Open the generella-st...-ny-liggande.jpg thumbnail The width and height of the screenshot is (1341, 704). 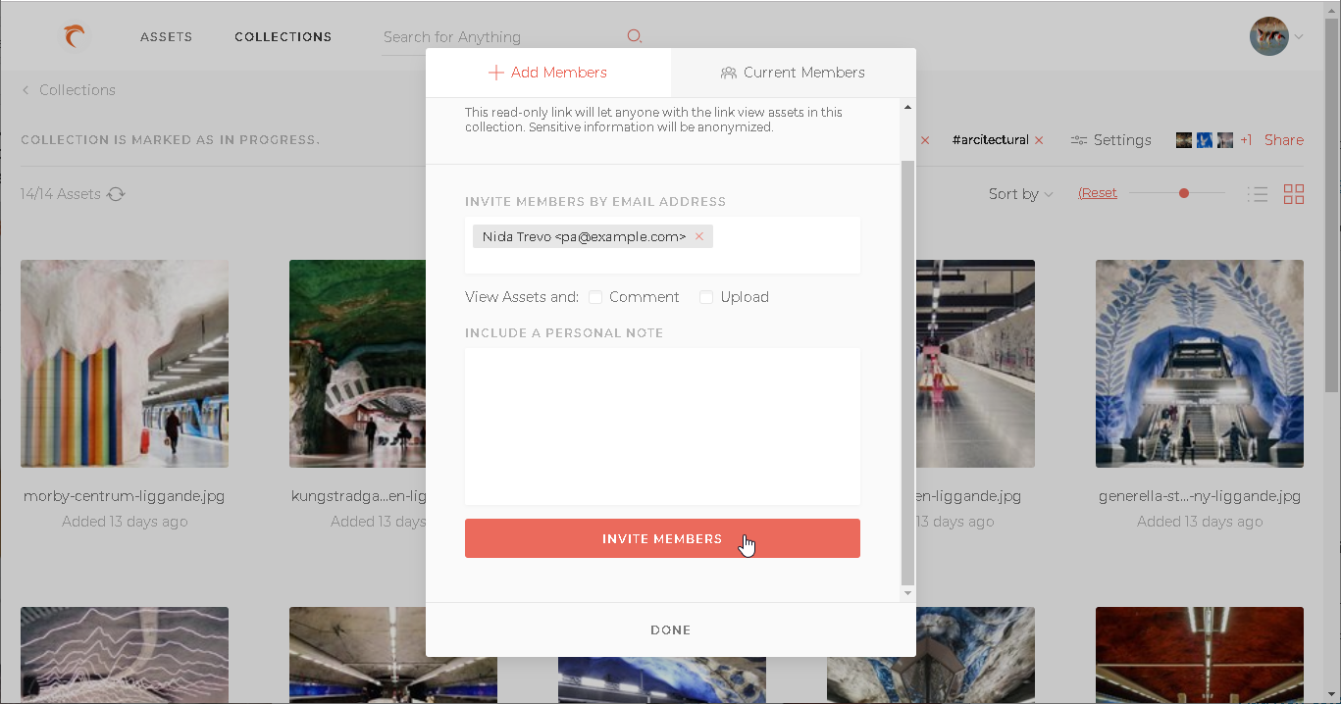pos(1200,364)
